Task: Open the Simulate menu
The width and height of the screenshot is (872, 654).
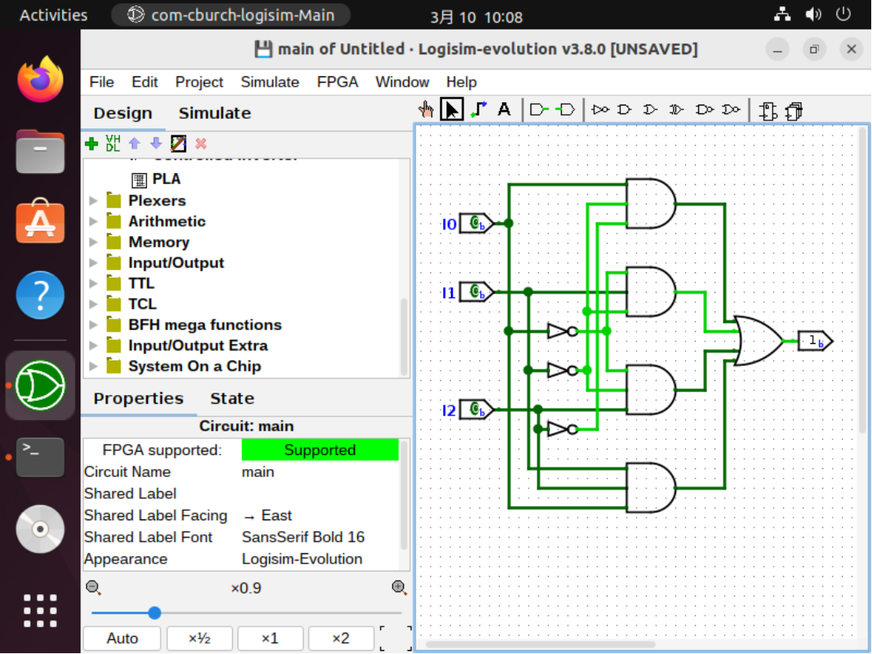Action: pyautogui.click(x=270, y=83)
